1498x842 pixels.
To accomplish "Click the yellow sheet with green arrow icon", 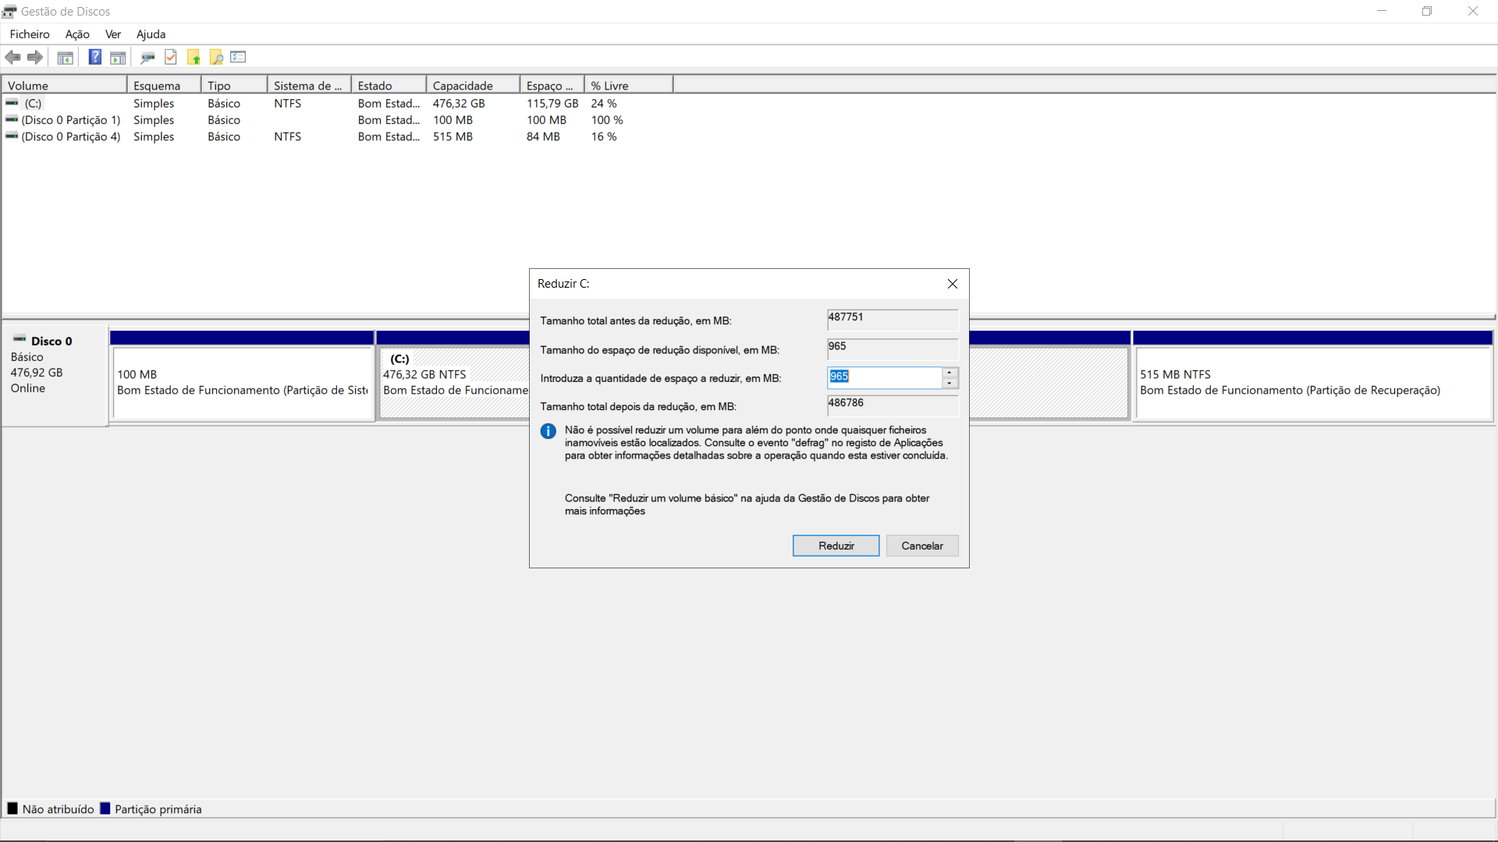I will 193,57.
